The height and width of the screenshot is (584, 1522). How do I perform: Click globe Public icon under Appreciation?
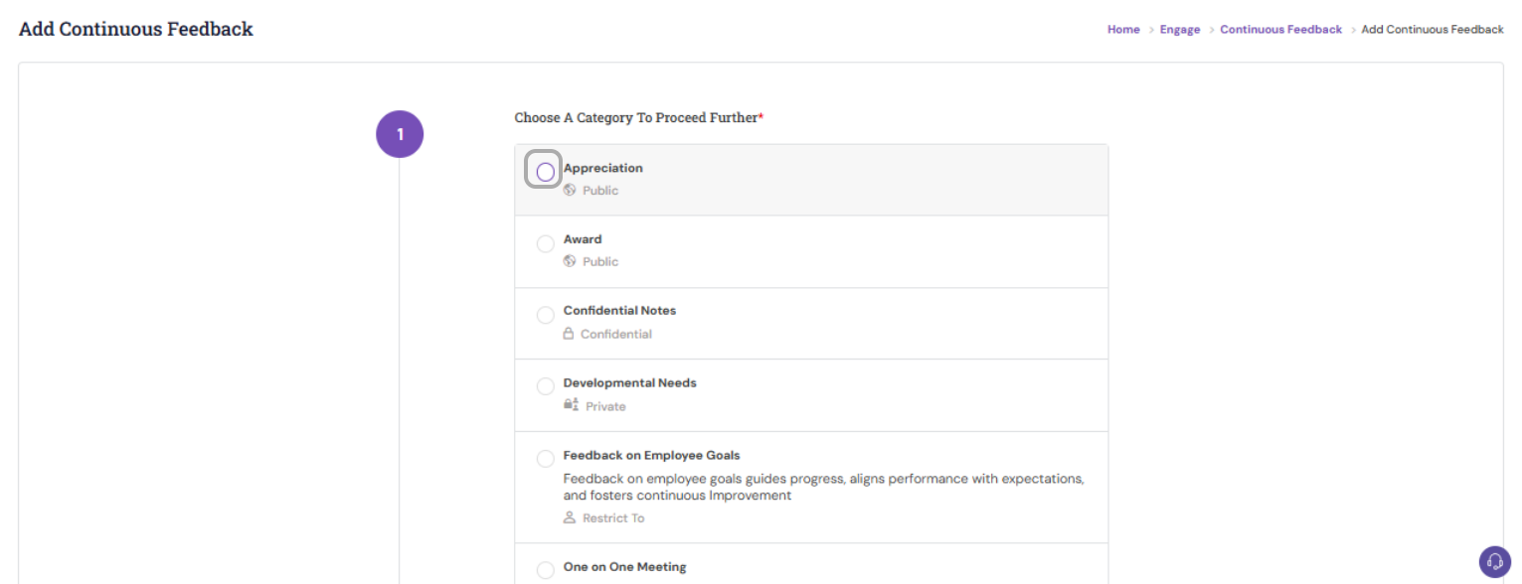click(x=570, y=190)
